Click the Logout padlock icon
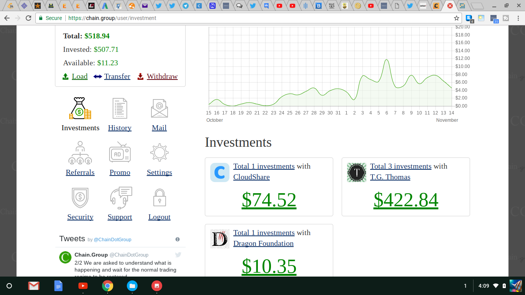 (159, 197)
